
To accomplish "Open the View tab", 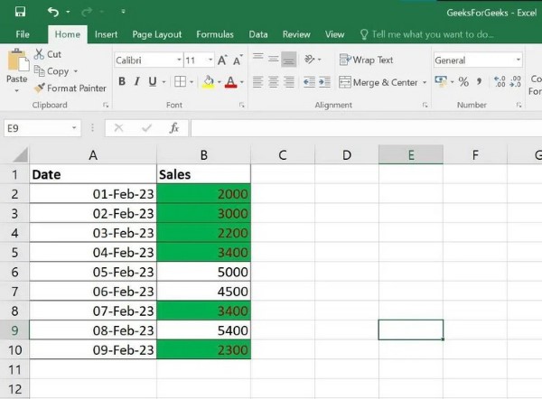I will point(334,34).
